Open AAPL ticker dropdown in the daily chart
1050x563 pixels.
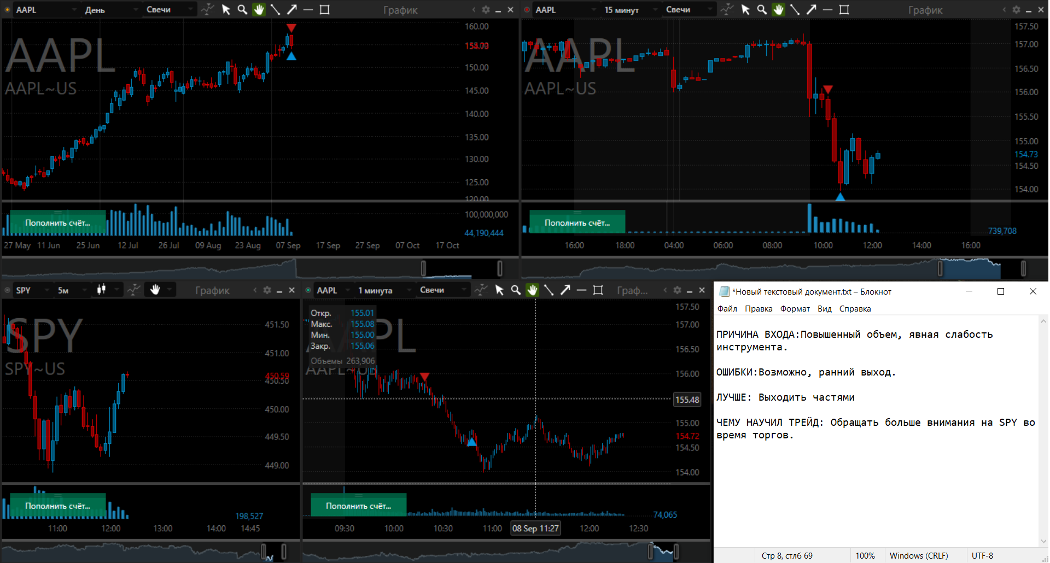click(46, 10)
